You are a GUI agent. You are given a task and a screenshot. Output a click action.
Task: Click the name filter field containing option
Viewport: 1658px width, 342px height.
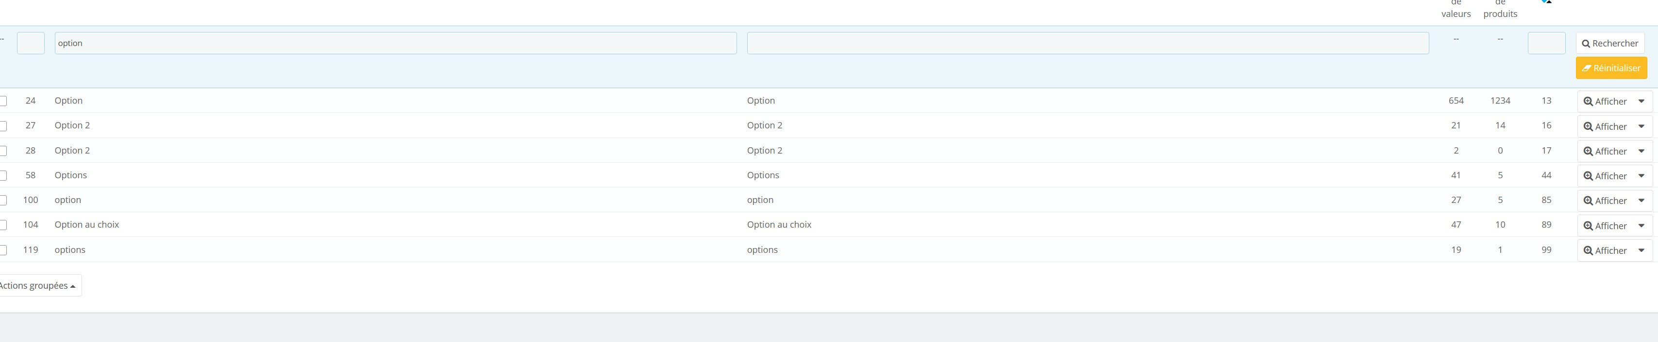click(x=395, y=43)
